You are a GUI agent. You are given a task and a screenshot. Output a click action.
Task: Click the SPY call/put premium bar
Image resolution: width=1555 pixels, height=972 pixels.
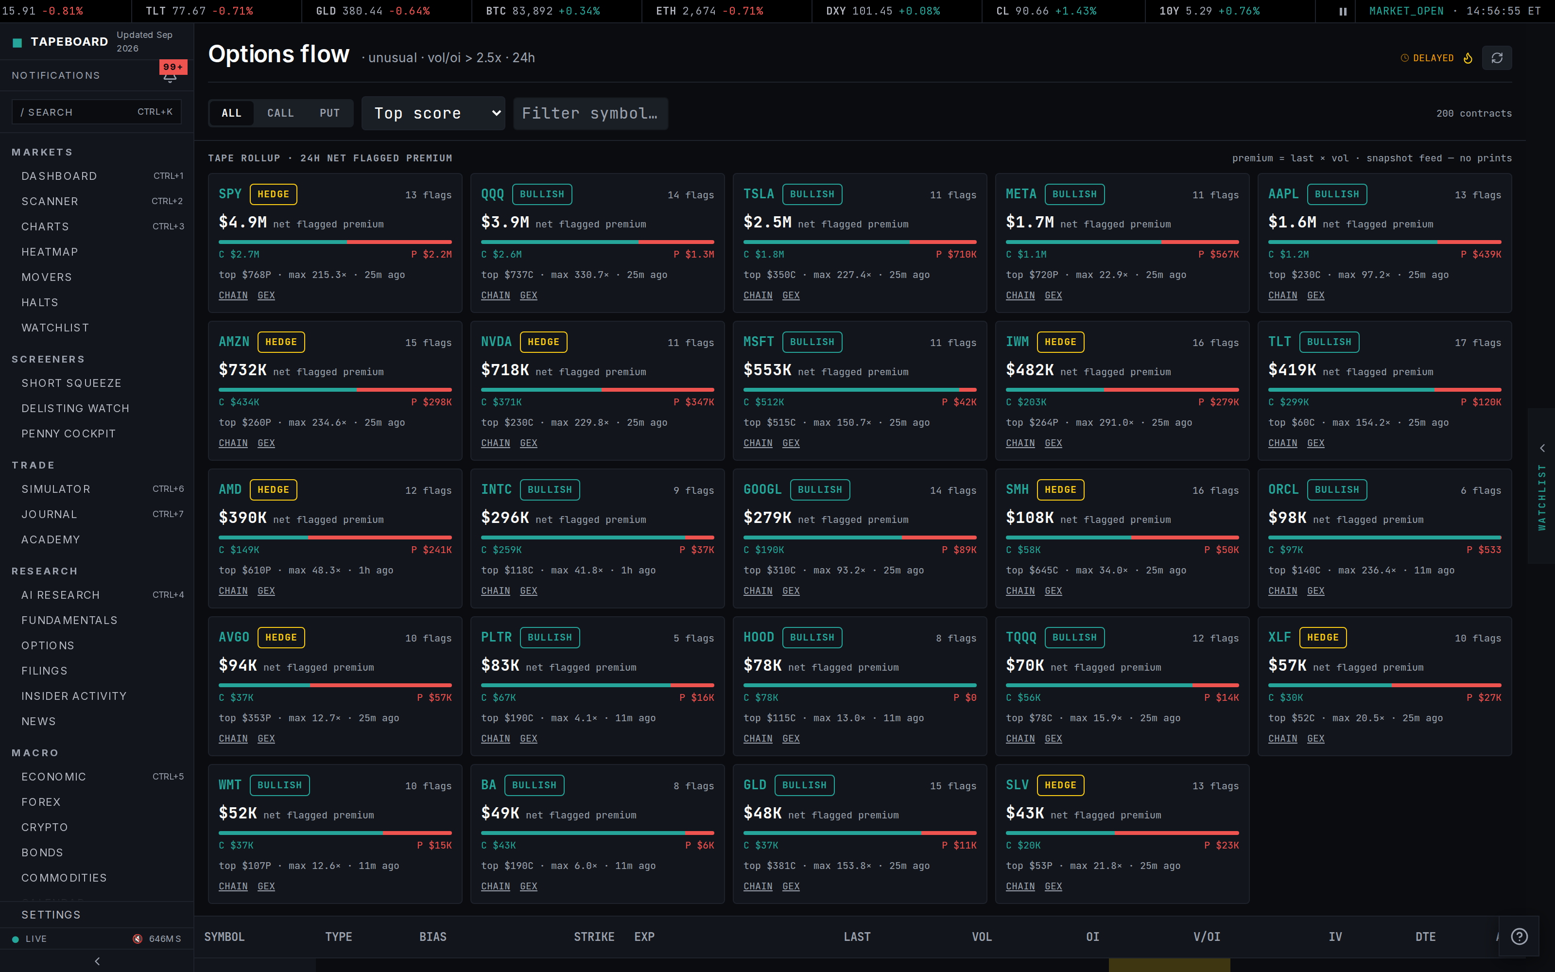[x=335, y=243]
